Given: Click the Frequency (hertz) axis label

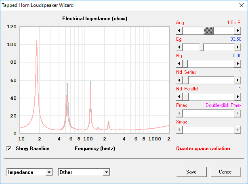Looking at the screenshot, I should coord(95,148).
